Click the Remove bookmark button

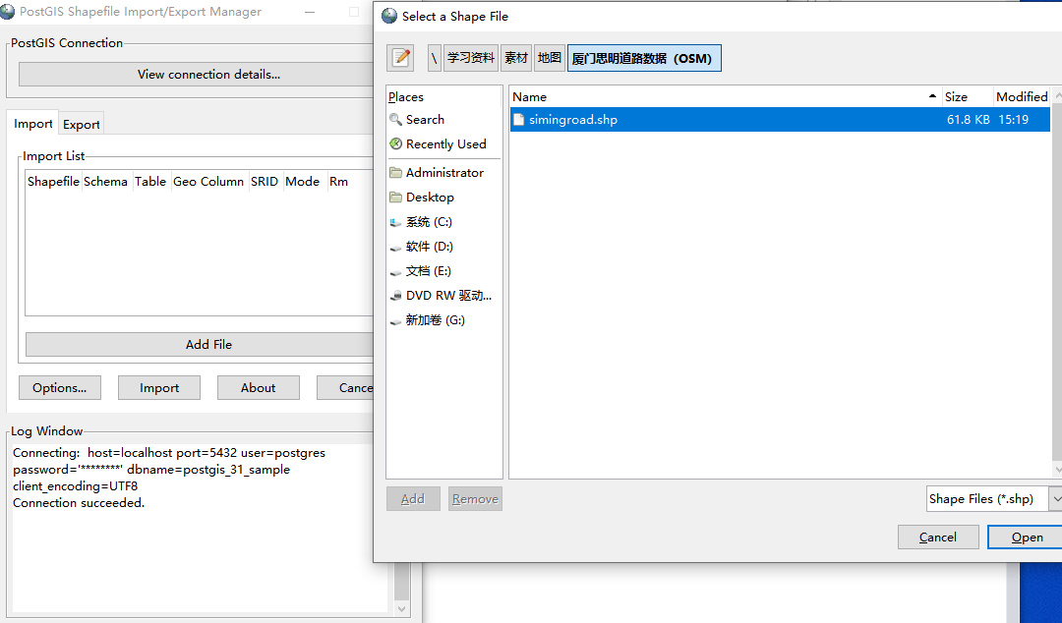point(475,499)
